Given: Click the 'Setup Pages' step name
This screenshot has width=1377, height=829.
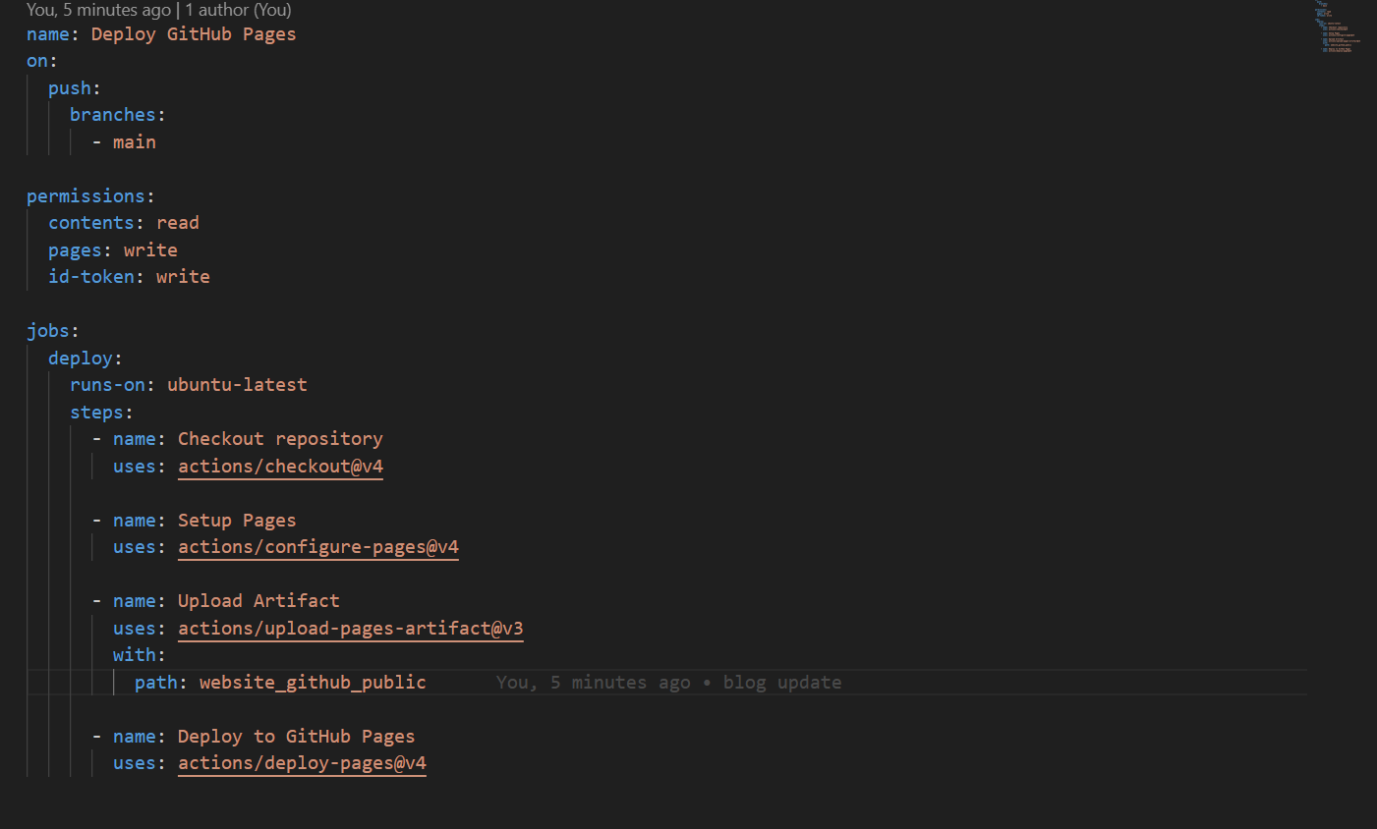Looking at the screenshot, I should click(x=237, y=521).
